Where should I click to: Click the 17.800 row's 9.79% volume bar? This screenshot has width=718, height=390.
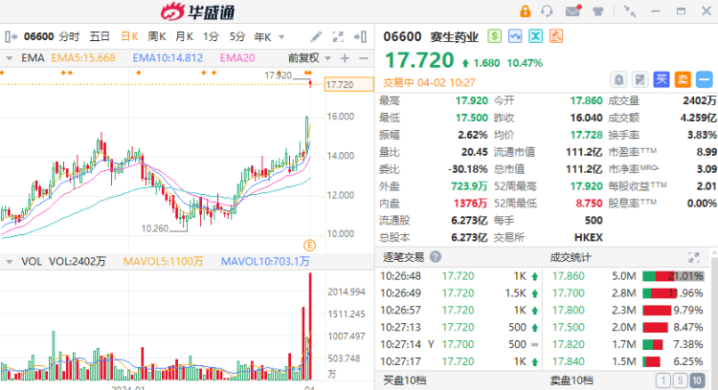[657, 311]
